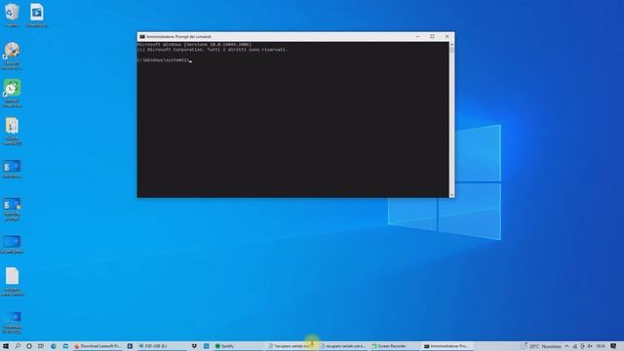
Task: Close the Command Prompt window
Action: click(x=447, y=37)
